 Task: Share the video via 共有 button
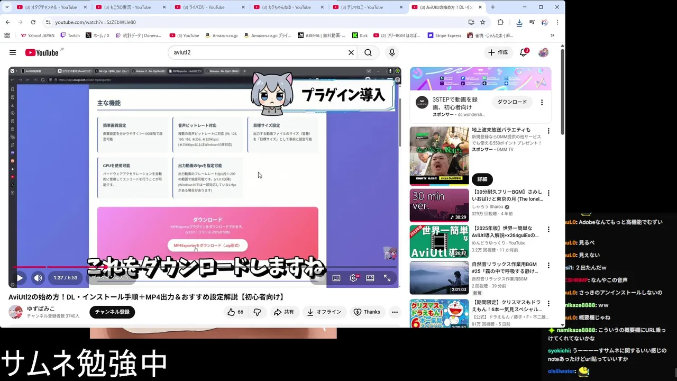(x=284, y=312)
